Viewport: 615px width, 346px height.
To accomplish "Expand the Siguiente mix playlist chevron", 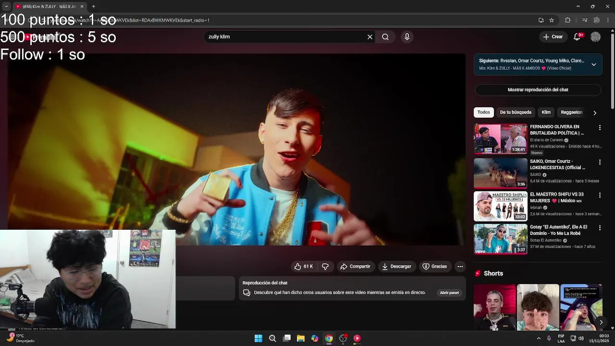I will click(594, 64).
